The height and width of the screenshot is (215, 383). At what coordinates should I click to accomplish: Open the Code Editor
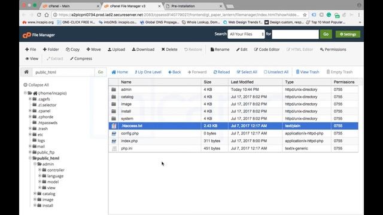click(x=267, y=50)
